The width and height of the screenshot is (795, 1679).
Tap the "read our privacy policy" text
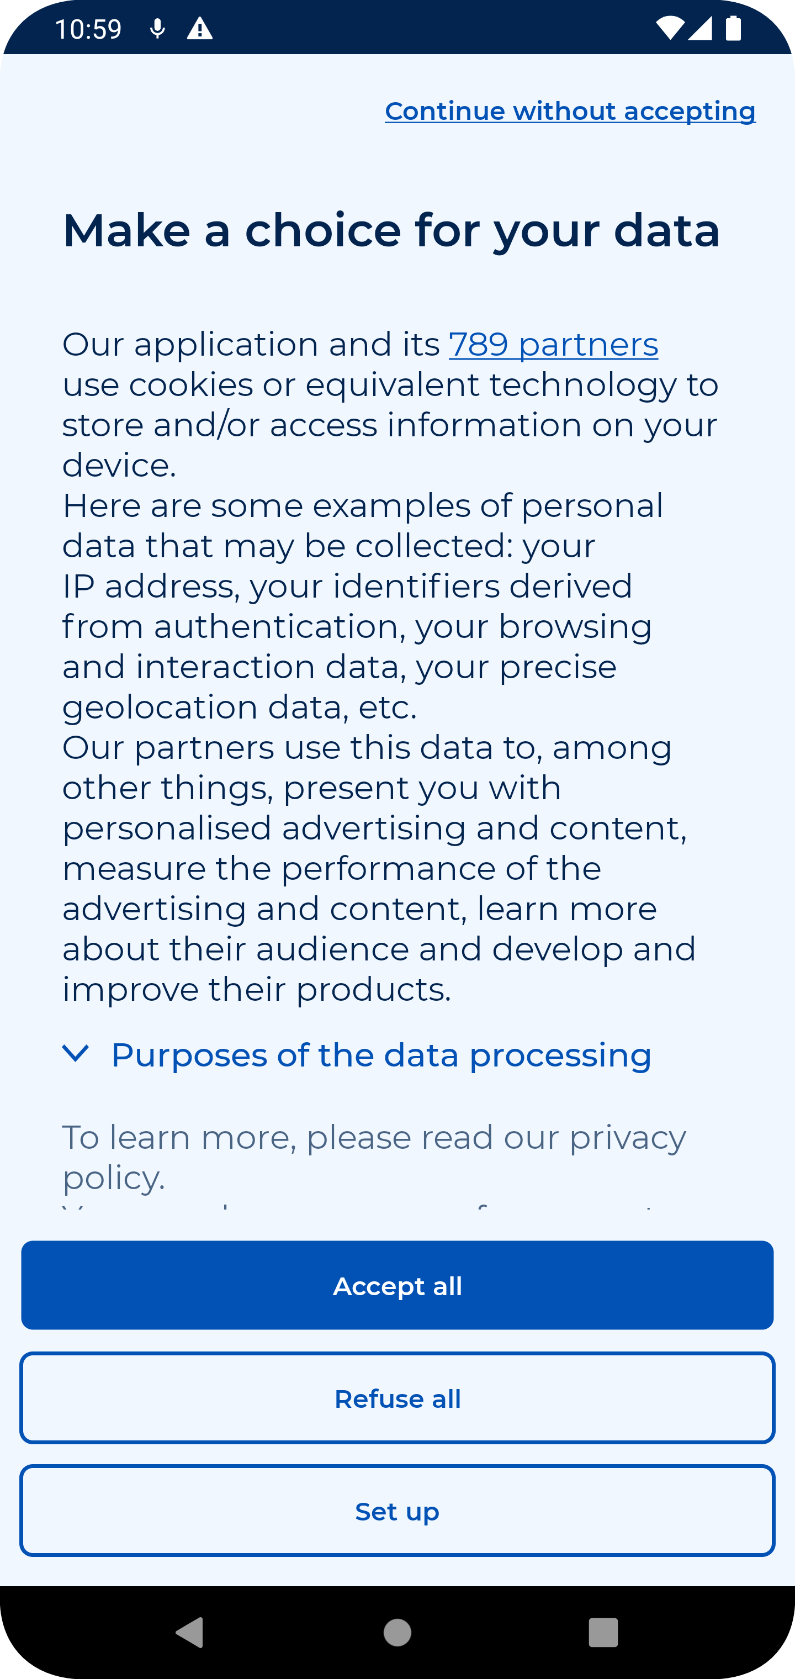[374, 1157]
